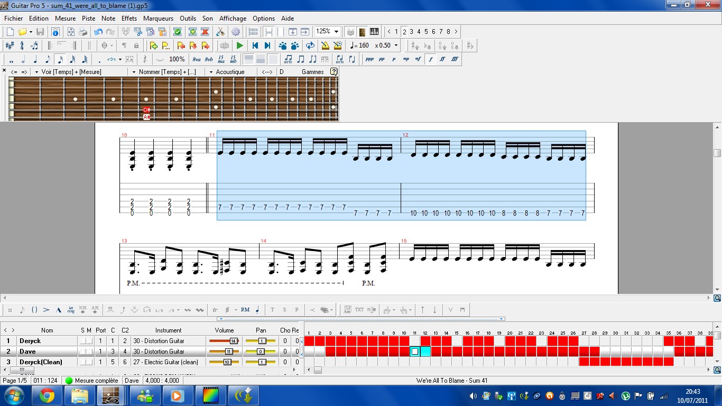Enable the metronome icon
Viewport: 722px width, 406px height.
click(x=326, y=45)
